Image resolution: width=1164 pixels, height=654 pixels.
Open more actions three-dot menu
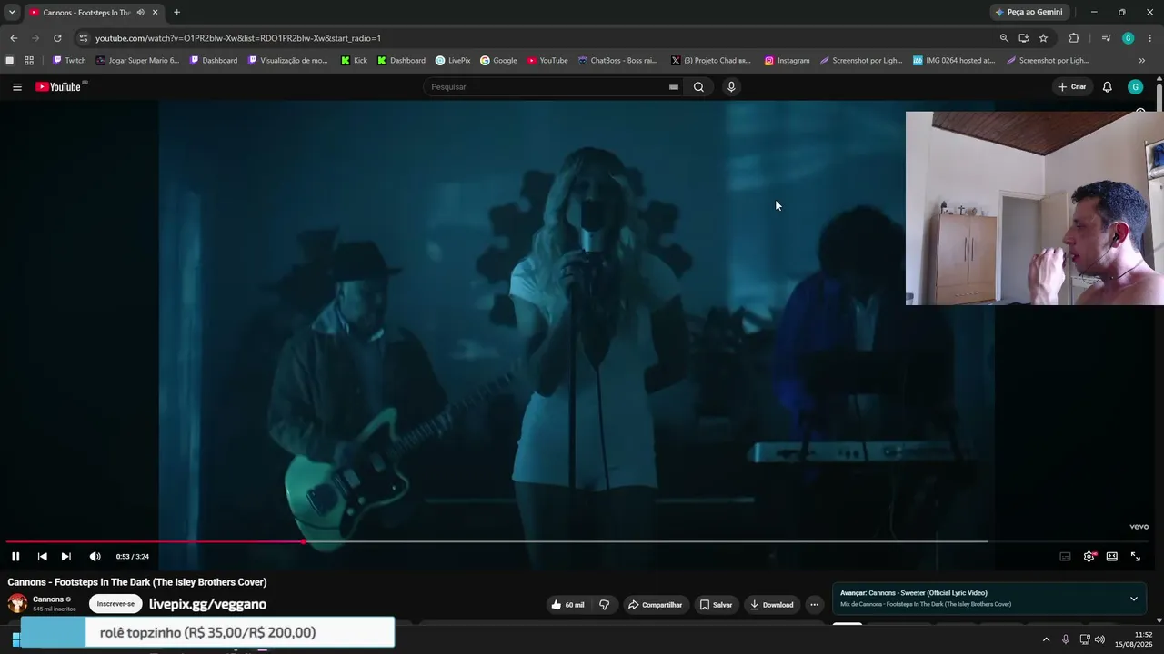click(x=815, y=605)
